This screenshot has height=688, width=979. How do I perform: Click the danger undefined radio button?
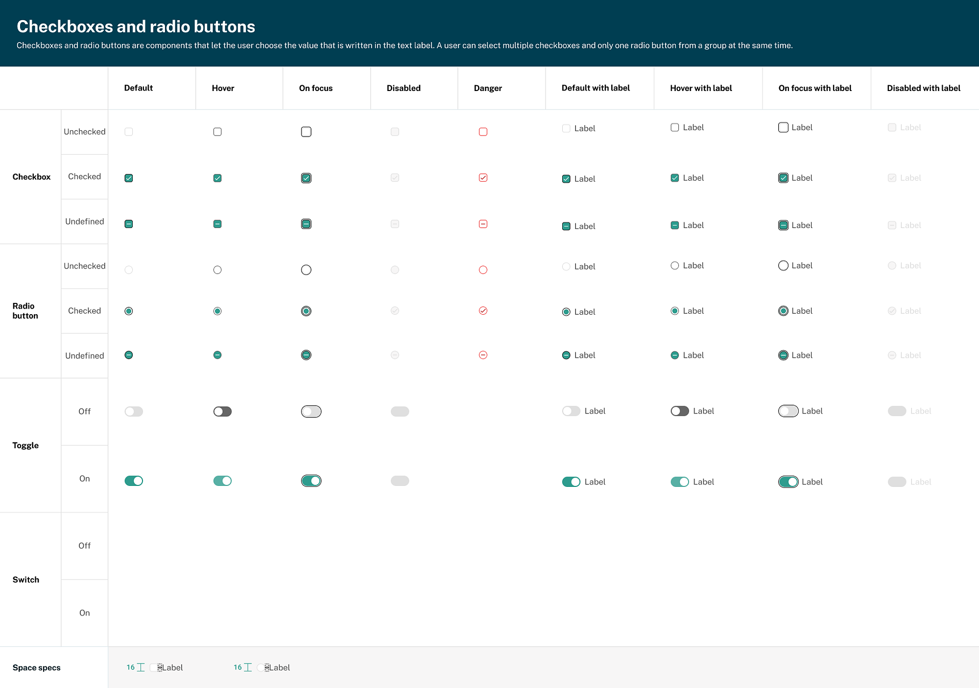click(483, 355)
